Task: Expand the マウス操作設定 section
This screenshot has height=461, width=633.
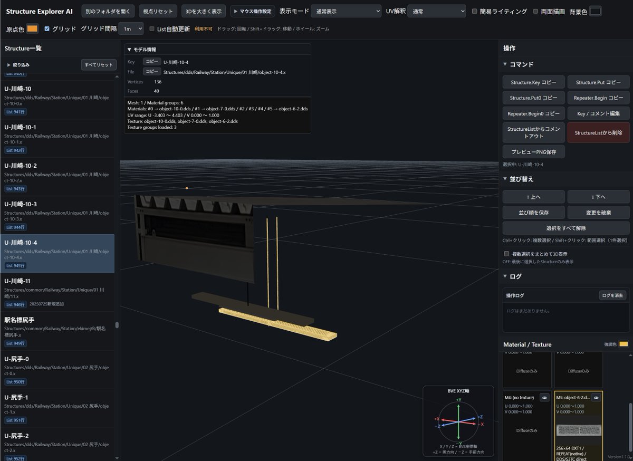Action: [x=253, y=11]
